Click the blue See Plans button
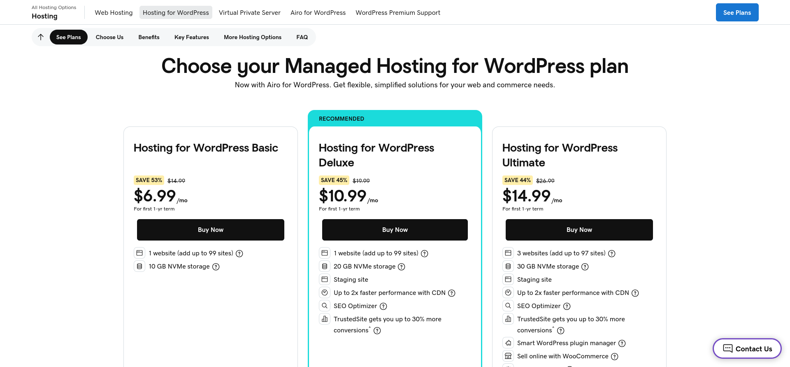790x367 pixels. click(737, 12)
